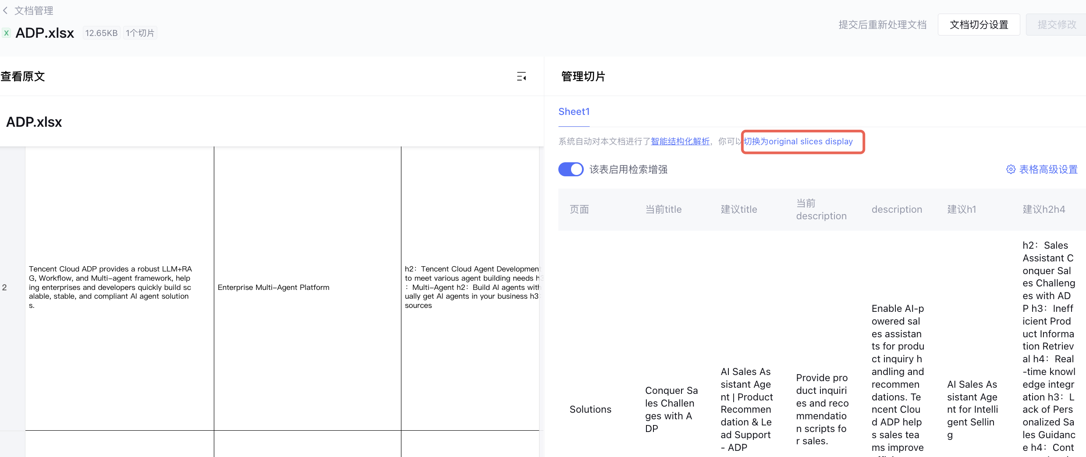This screenshot has height=457, width=1086.
Task: Go back using the left chevron arrow
Action: pyautogui.click(x=5, y=11)
